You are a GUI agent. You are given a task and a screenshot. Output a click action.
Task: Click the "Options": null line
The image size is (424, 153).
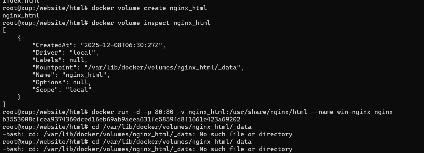62,82
